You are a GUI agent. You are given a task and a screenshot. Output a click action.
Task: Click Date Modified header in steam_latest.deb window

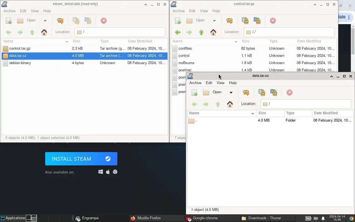[147, 41]
